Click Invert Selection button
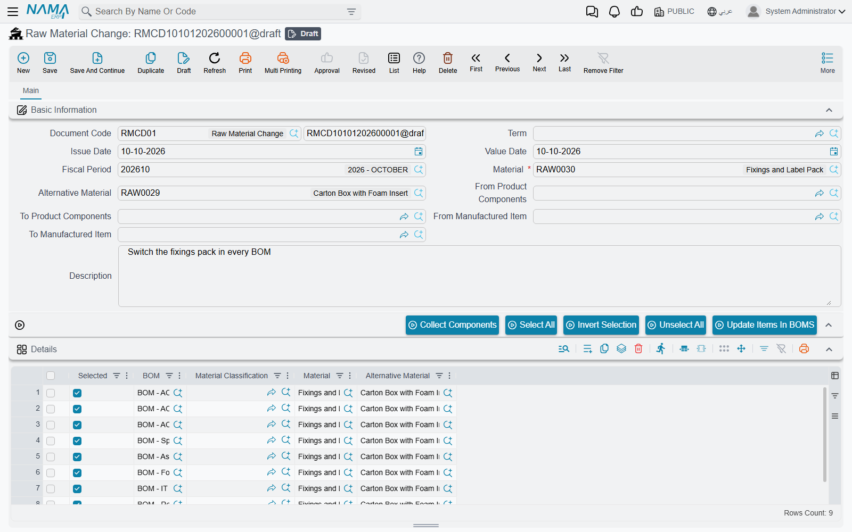 click(601, 325)
